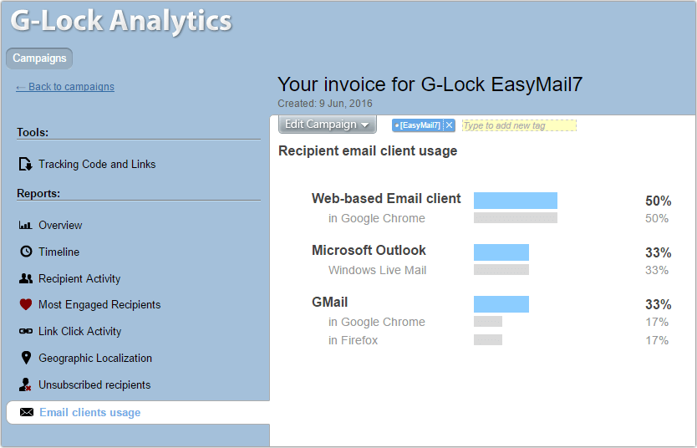Open the Overview report
This screenshot has width=697, height=448.
[60, 226]
